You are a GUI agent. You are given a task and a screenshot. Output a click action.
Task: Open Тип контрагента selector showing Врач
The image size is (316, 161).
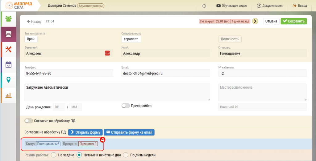click(x=31, y=39)
